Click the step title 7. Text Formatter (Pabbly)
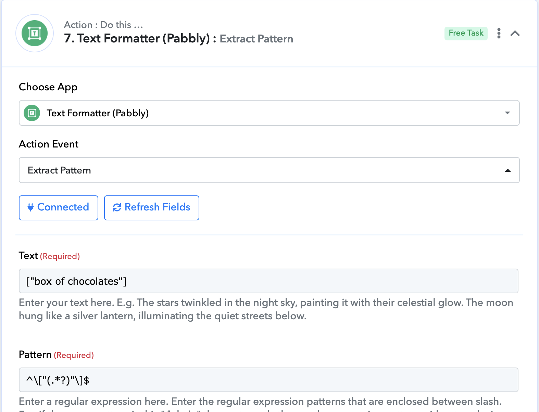This screenshot has height=412, width=539. (x=137, y=38)
